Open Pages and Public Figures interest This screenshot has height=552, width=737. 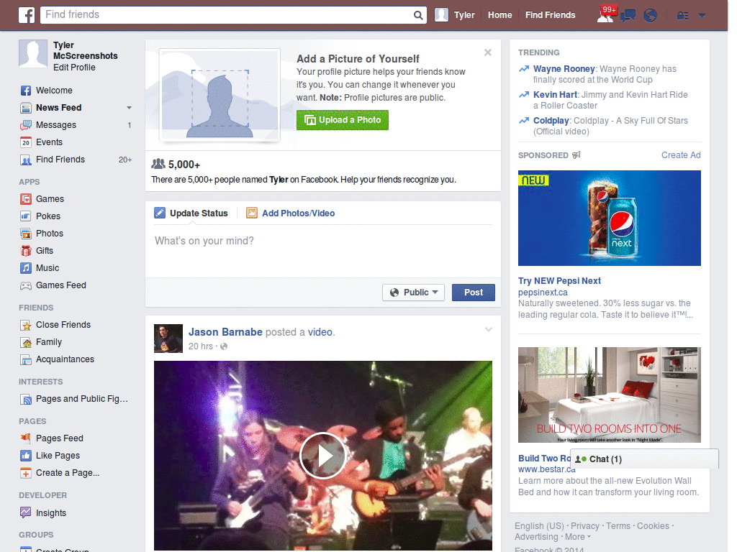pyautogui.click(x=82, y=399)
